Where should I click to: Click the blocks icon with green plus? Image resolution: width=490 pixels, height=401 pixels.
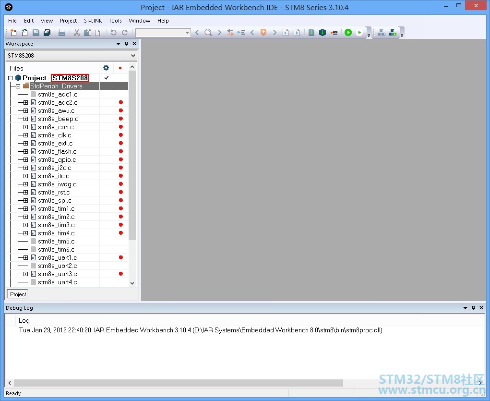tap(393, 32)
